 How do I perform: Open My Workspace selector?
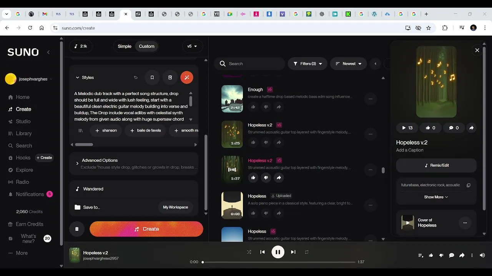tap(175, 207)
